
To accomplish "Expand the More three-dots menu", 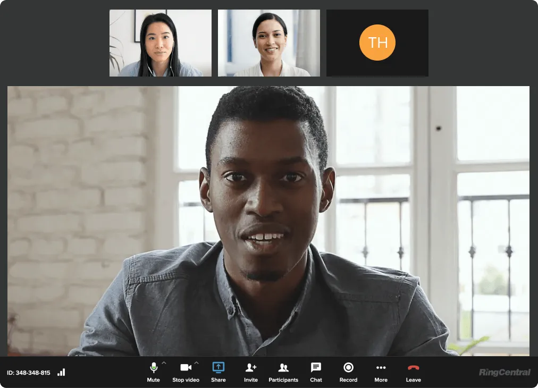I will point(381,368).
